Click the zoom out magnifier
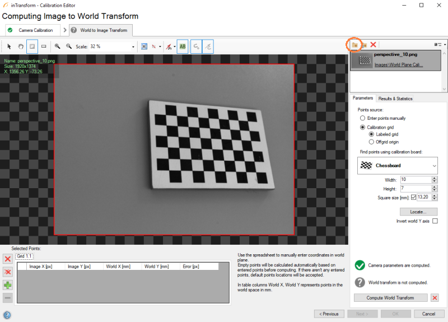Viewport: 448px width, 322px height. [x=68, y=46]
